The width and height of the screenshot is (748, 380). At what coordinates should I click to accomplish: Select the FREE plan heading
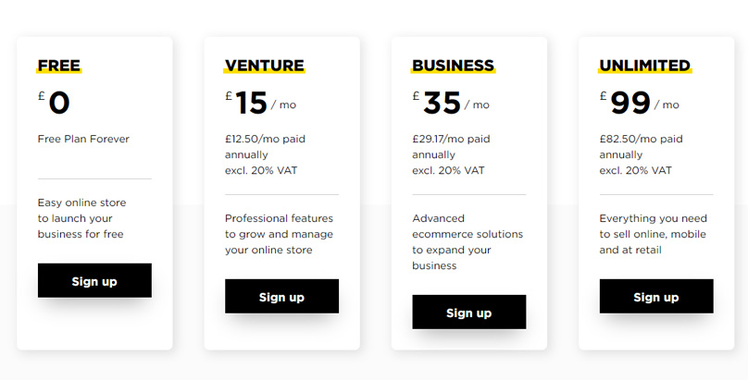(x=59, y=66)
